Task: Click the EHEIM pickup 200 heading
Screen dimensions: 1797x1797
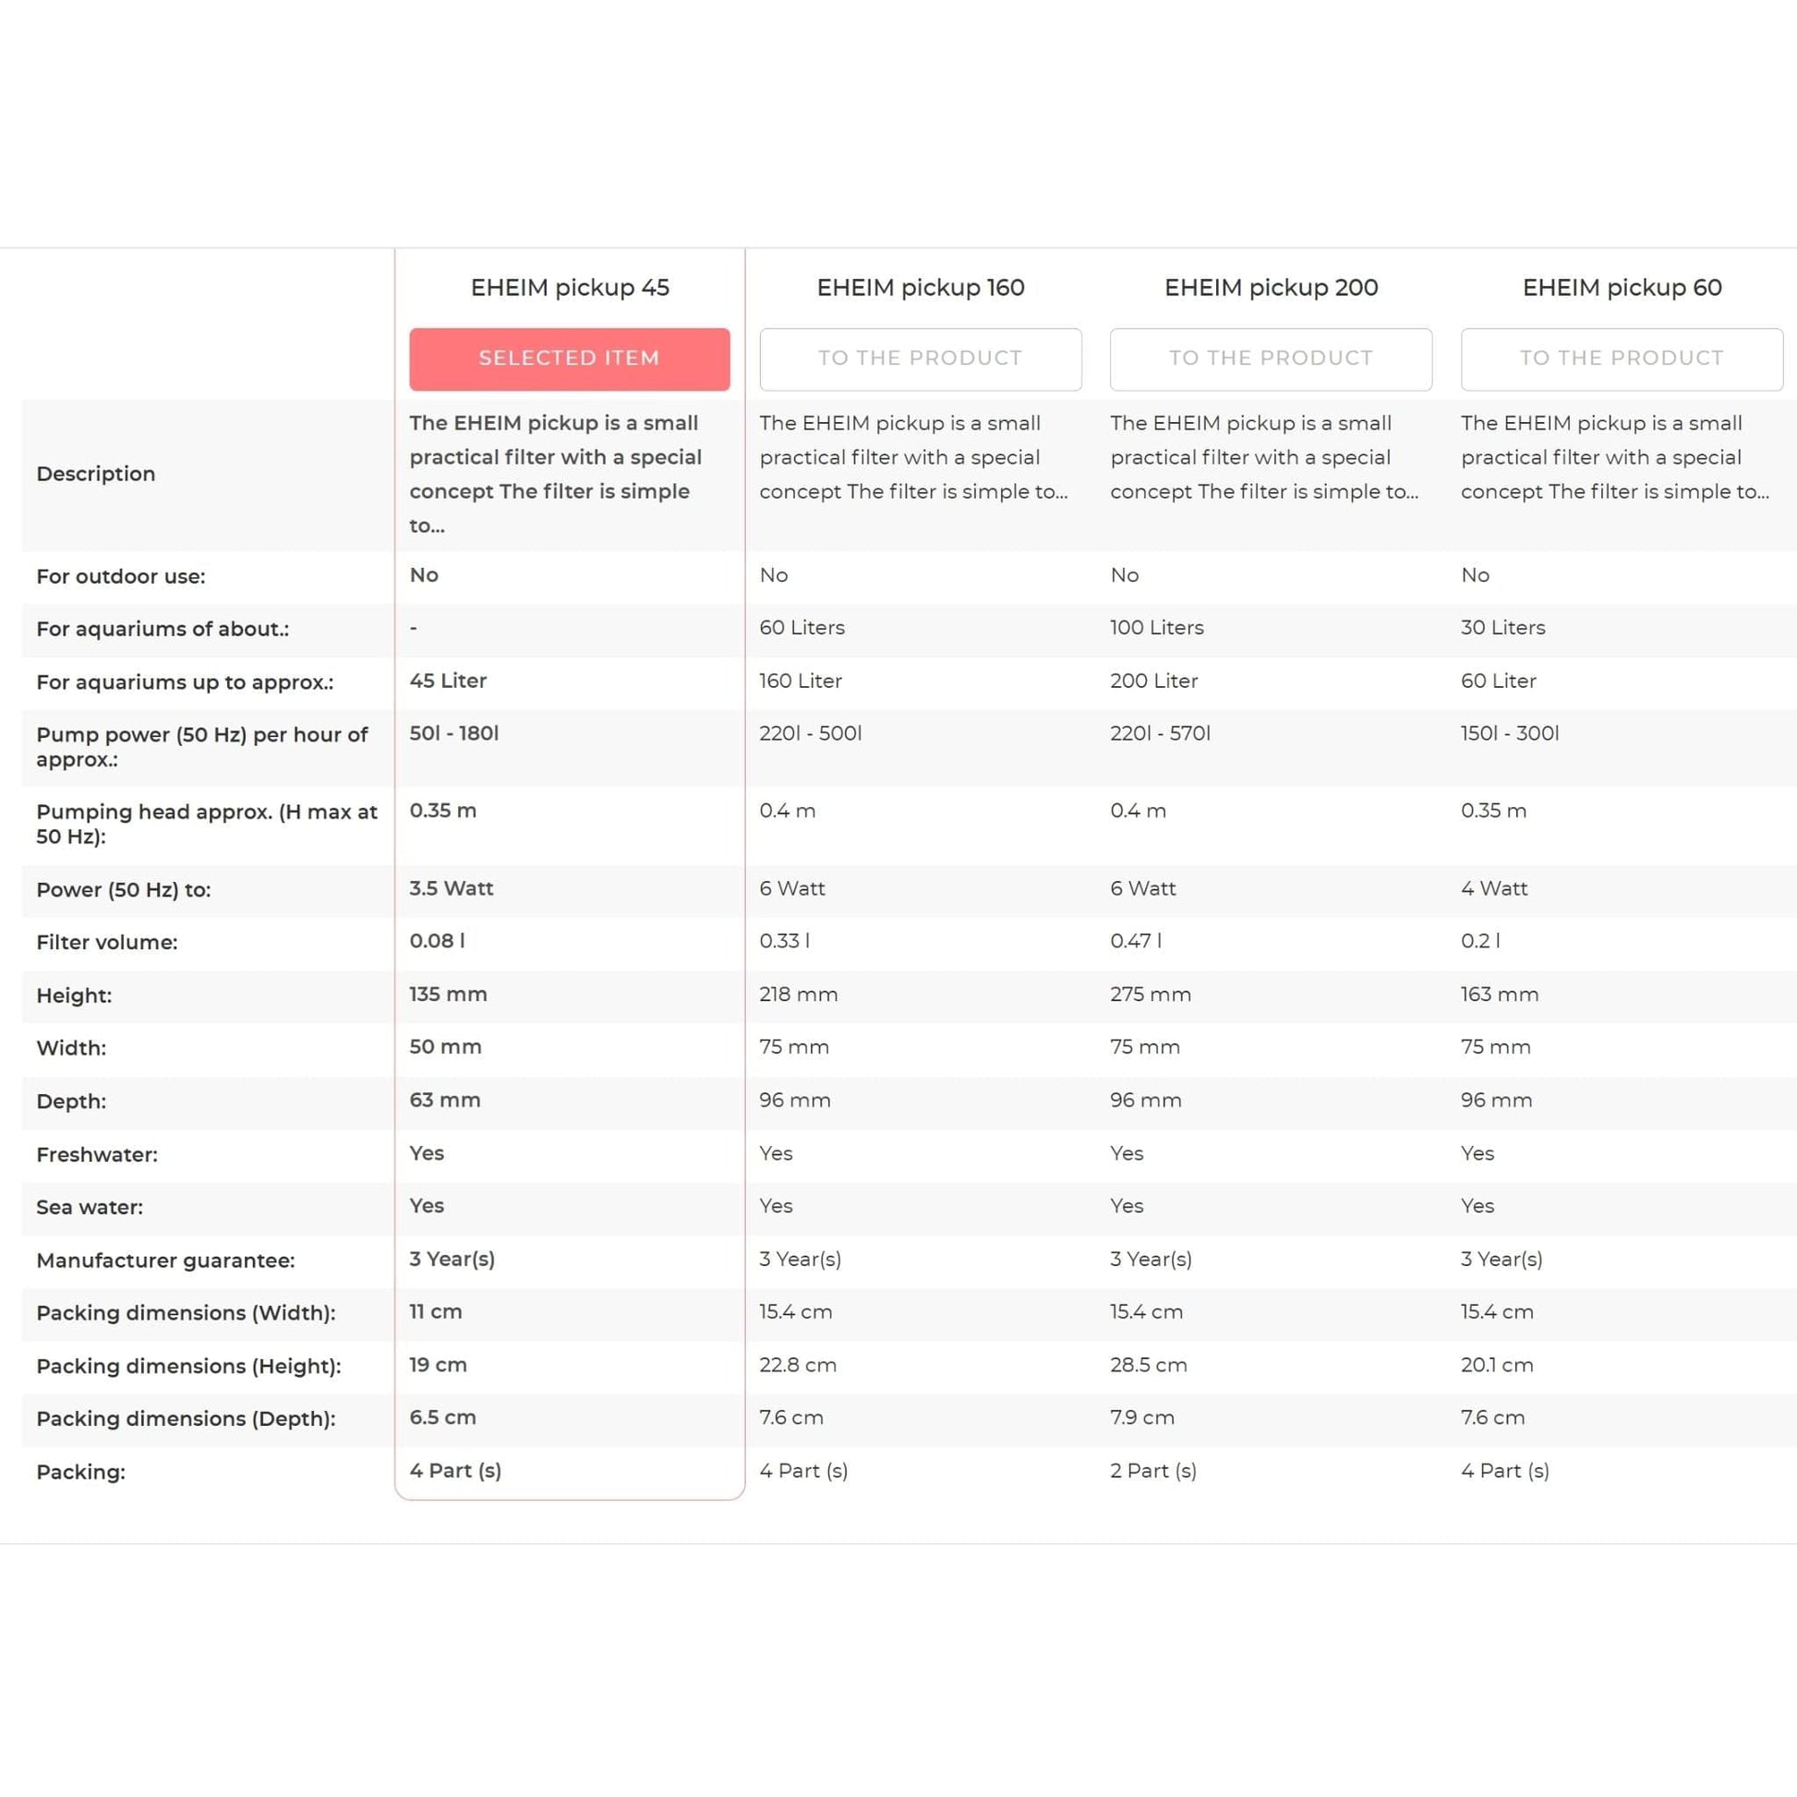Action: pos(1271,287)
